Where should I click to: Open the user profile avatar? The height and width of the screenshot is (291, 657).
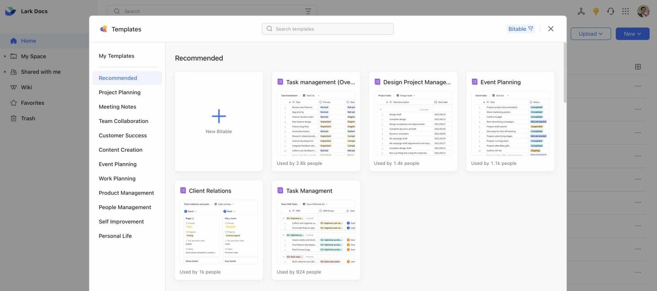643,11
